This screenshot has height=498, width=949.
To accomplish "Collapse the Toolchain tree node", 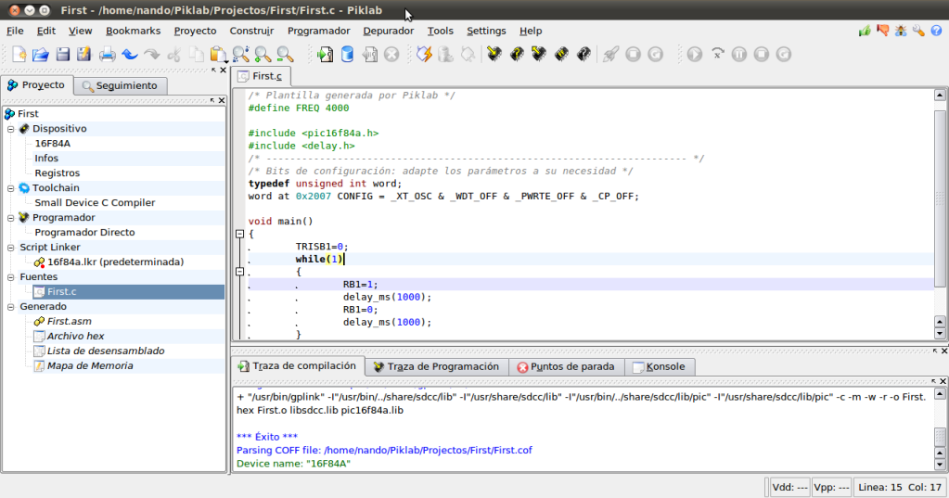I will (11, 188).
